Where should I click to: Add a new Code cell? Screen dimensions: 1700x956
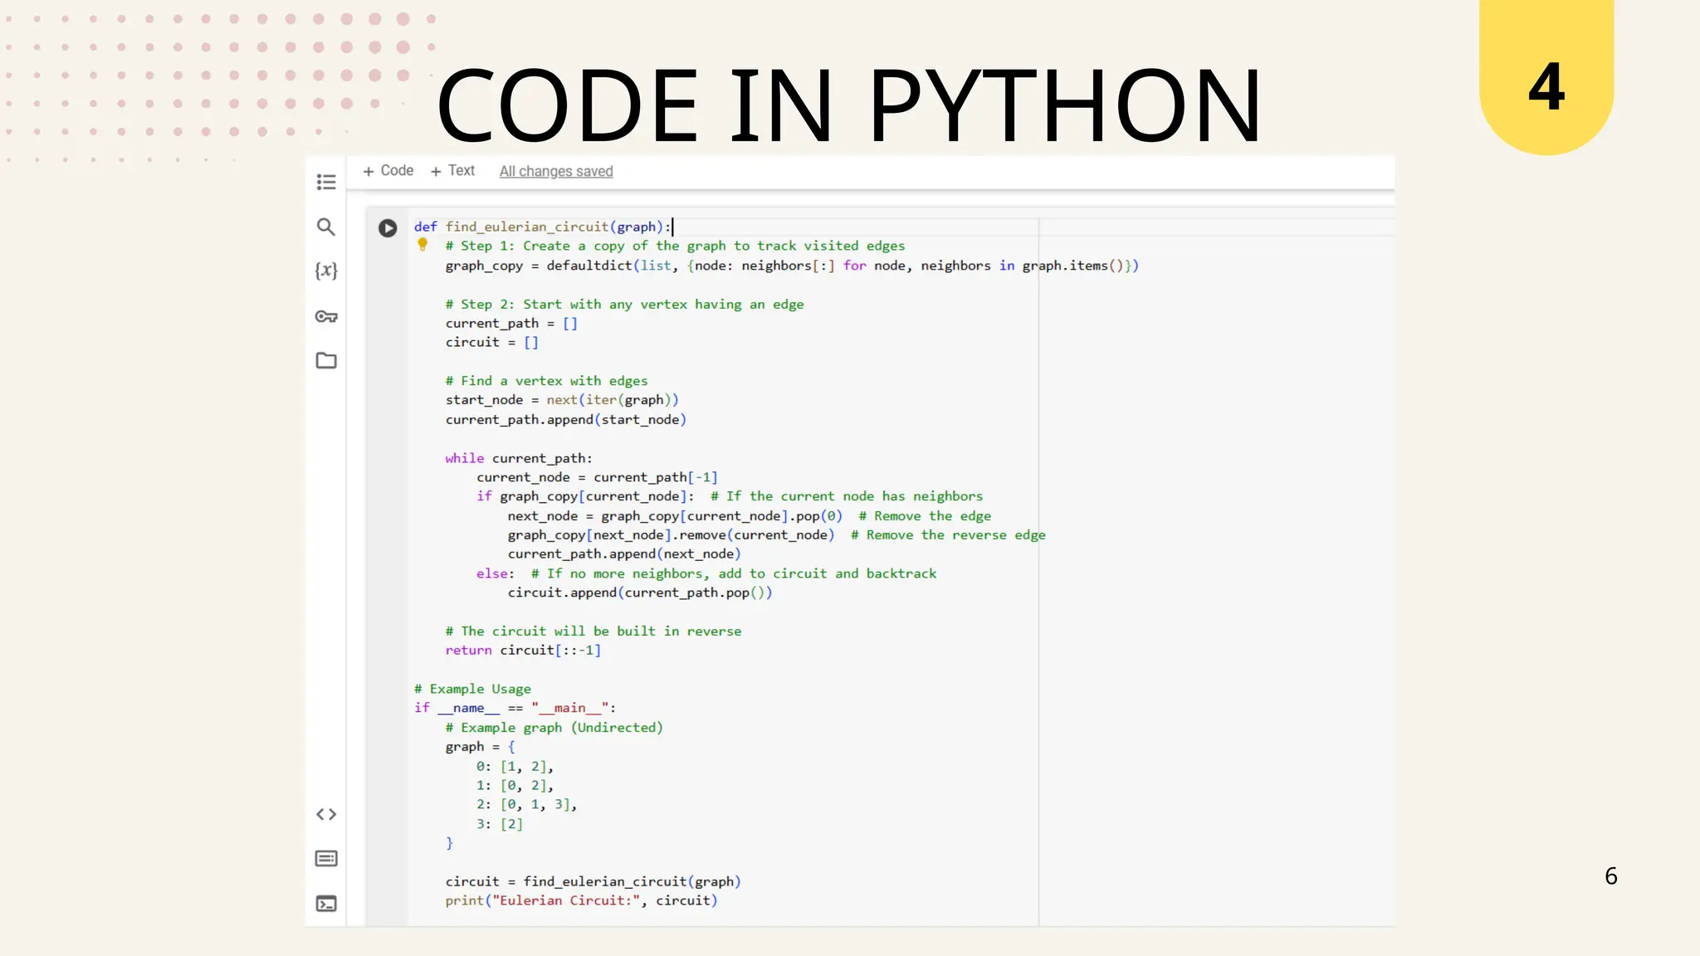(x=388, y=171)
